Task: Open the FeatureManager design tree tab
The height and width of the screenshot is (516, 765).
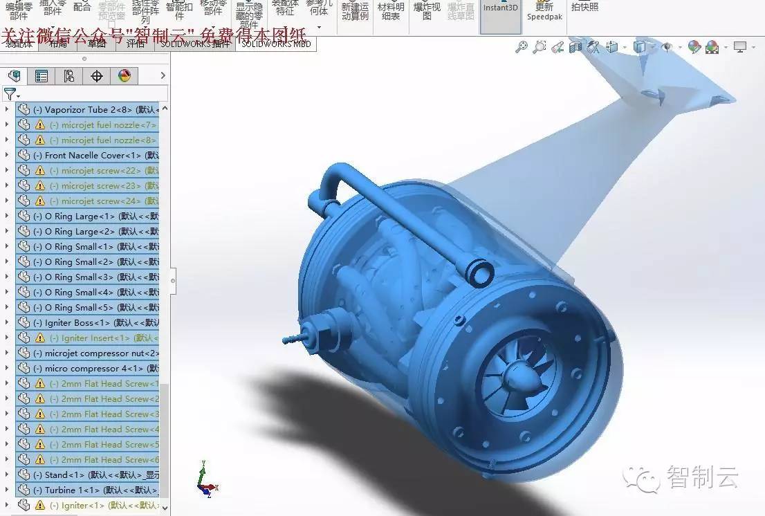Action: pyautogui.click(x=14, y=76)
